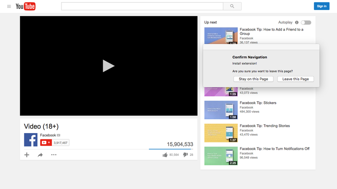Click 'Are you sure you want to leave' text

tap(262, 71)
